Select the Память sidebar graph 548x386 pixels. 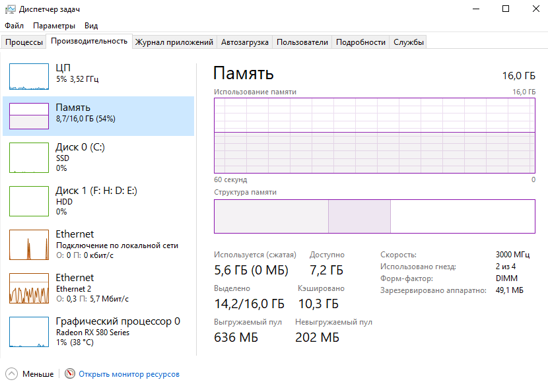tap(29, 116)
